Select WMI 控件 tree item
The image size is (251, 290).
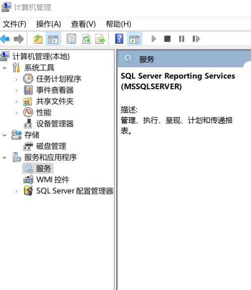(x=53, y=179)
